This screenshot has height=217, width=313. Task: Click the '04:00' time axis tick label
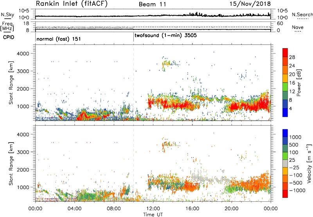(74, 209)
